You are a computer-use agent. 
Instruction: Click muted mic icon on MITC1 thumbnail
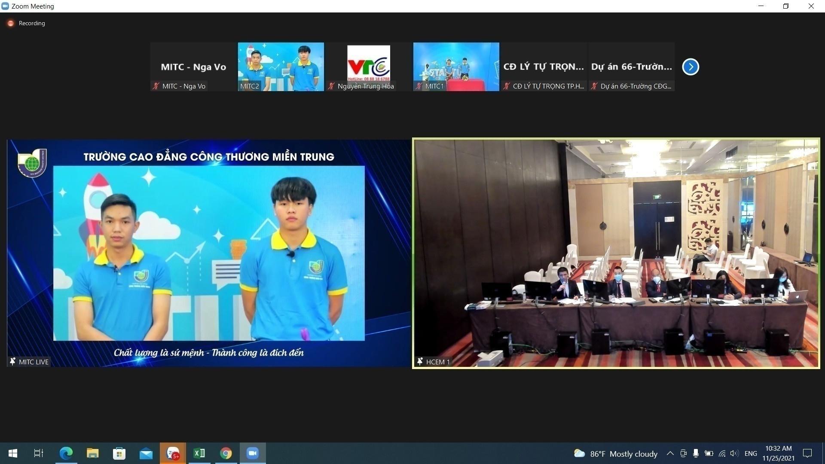point(419,86)
